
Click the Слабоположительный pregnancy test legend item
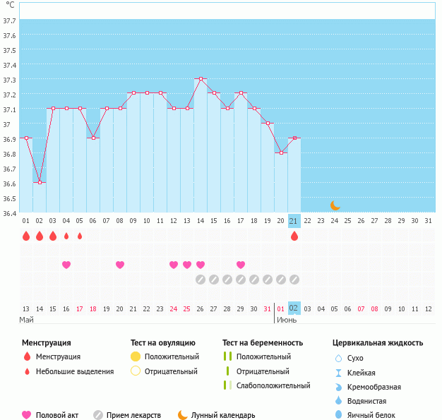click(x=275, y=385)
